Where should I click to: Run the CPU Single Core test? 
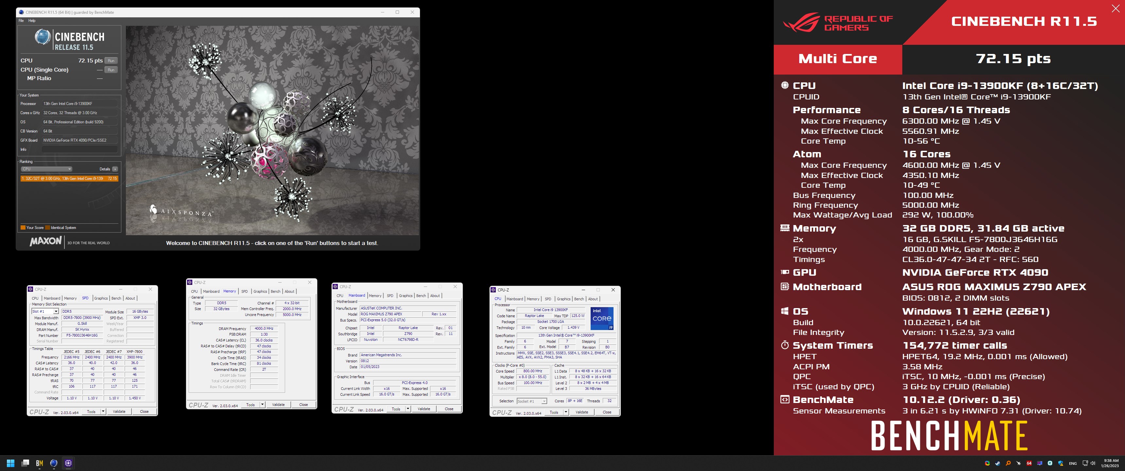(x=111, y=70)
